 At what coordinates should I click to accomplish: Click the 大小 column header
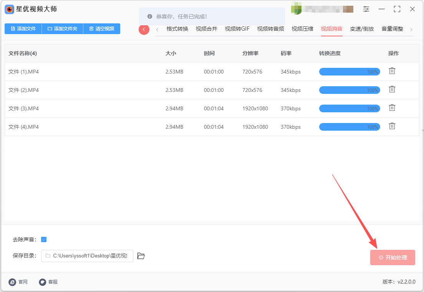(x=171, y=53)
